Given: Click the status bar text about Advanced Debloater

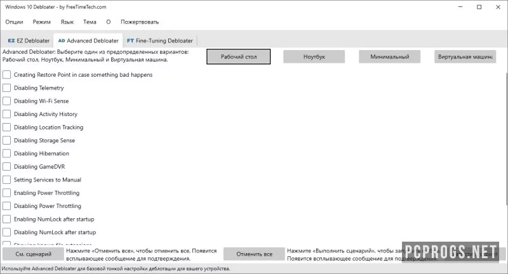Looking at the screenshot, I should pyautogui.click(x=116, y=268).
